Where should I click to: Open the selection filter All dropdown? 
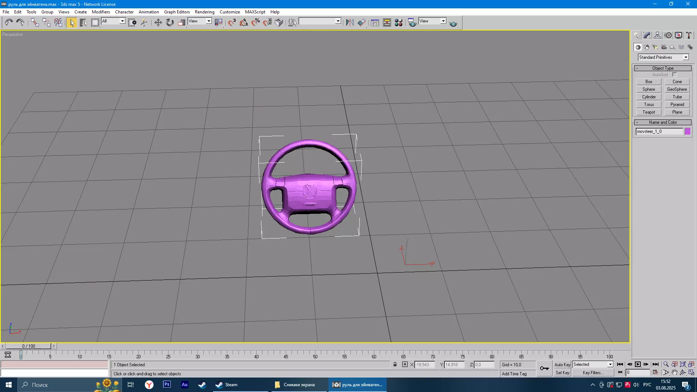(x=113, y=21)
